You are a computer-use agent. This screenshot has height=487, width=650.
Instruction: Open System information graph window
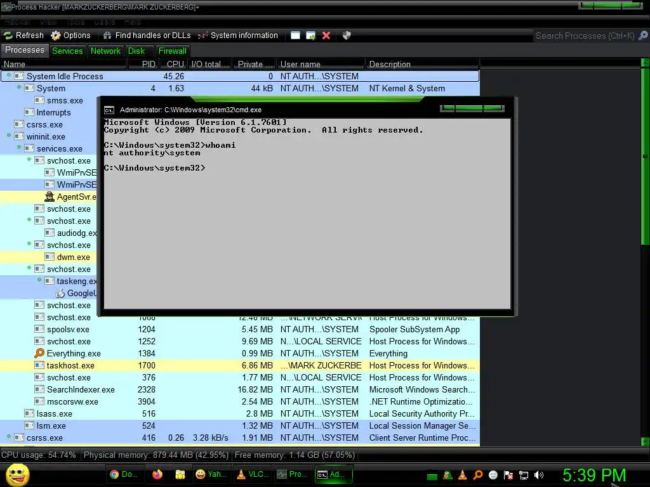[237, 36]
